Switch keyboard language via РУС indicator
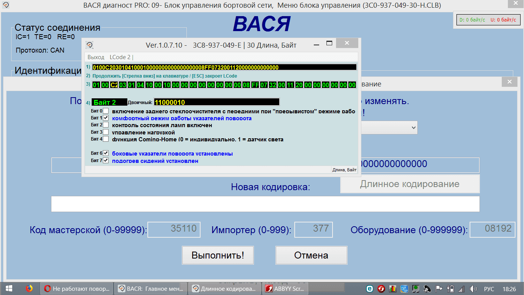 489,289
